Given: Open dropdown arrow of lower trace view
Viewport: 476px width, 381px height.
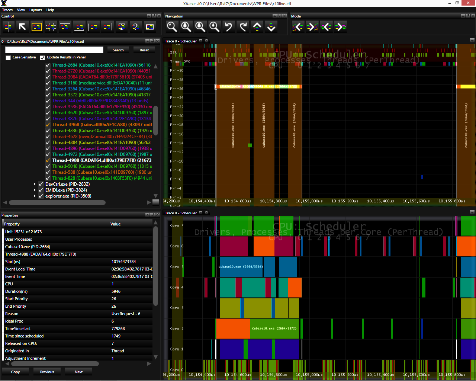Looking at the screenshot, I should 472,212.
